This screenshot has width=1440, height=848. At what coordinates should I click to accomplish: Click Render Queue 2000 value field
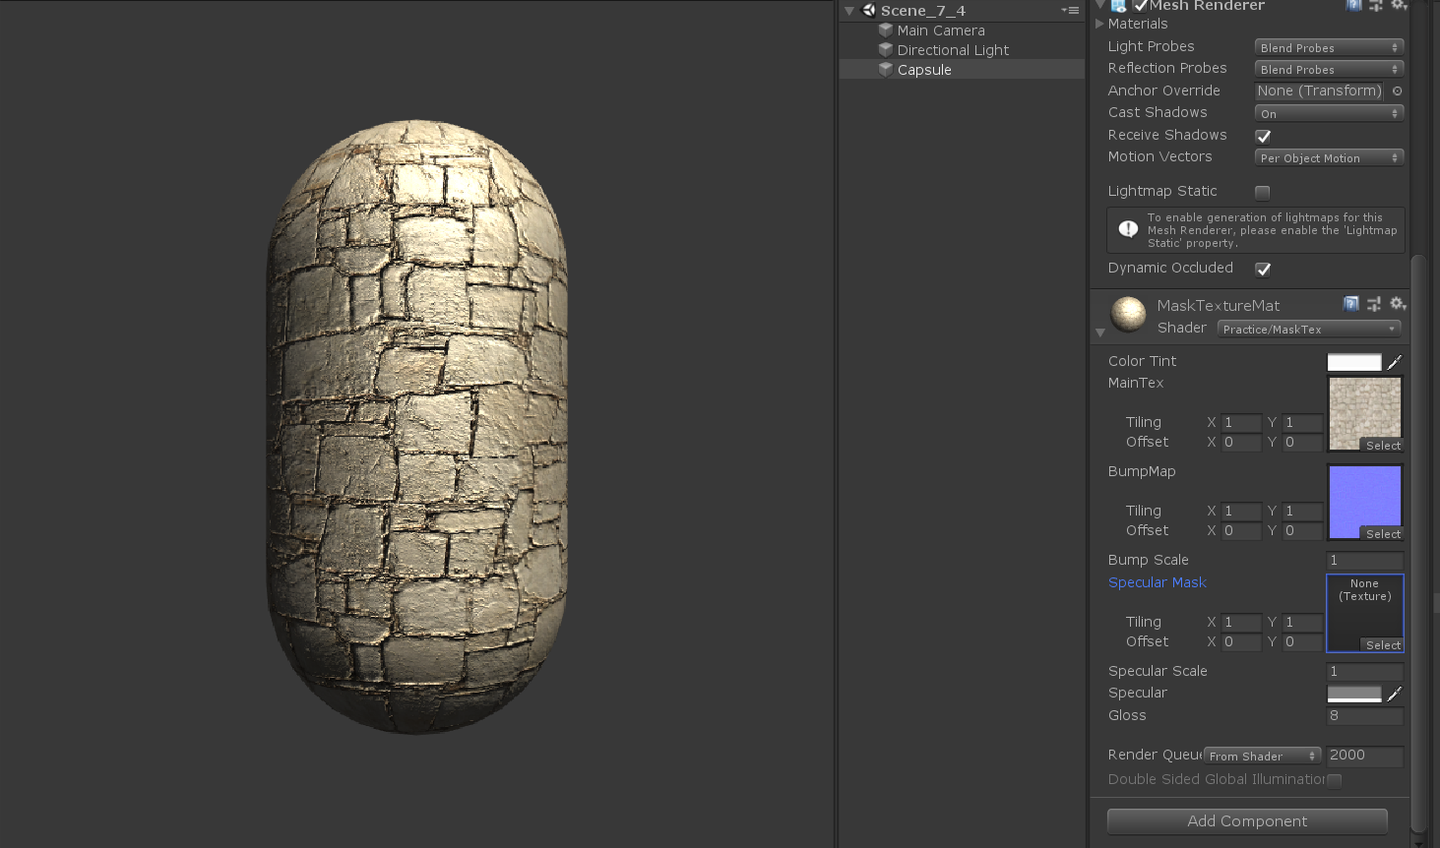1364,756
